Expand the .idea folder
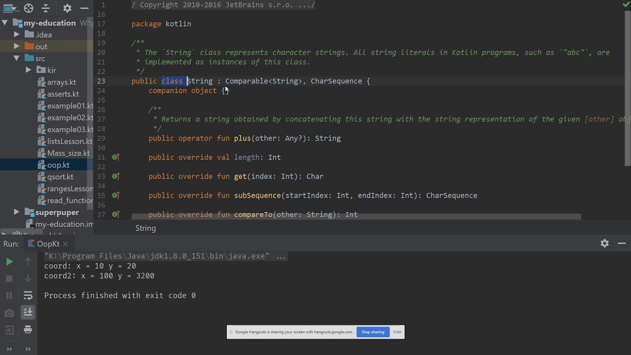The width and height of the screenshot is (631, 355). coord(17,35)
